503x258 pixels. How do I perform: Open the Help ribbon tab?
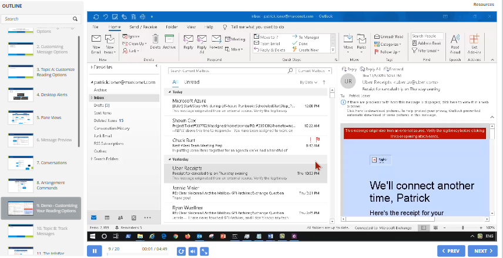(209, 27)
